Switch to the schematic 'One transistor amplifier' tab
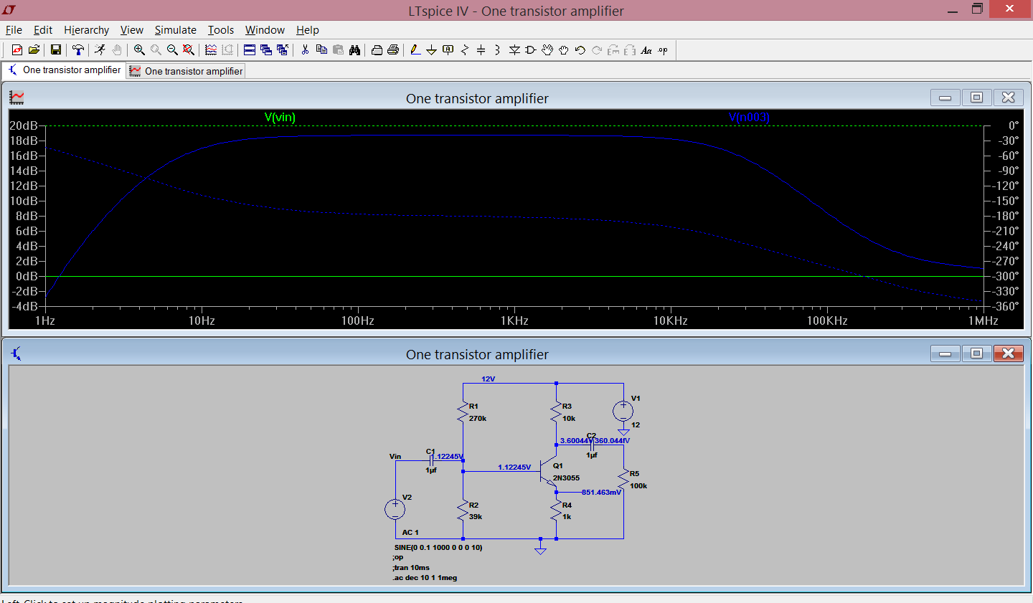This screenshot has height=603, width=1033. point(64,70)
